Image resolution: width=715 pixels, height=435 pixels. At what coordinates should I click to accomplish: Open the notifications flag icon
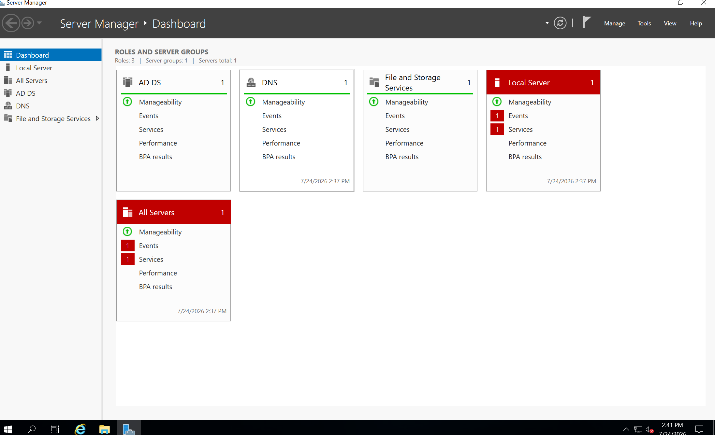[587, 22]
